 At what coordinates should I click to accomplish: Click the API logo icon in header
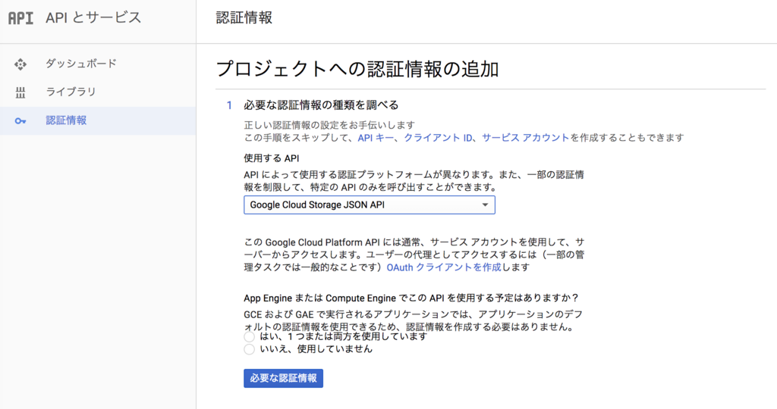click(20, 18)
